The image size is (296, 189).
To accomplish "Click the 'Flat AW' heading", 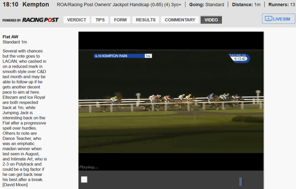I will click(x=10, y=37).
